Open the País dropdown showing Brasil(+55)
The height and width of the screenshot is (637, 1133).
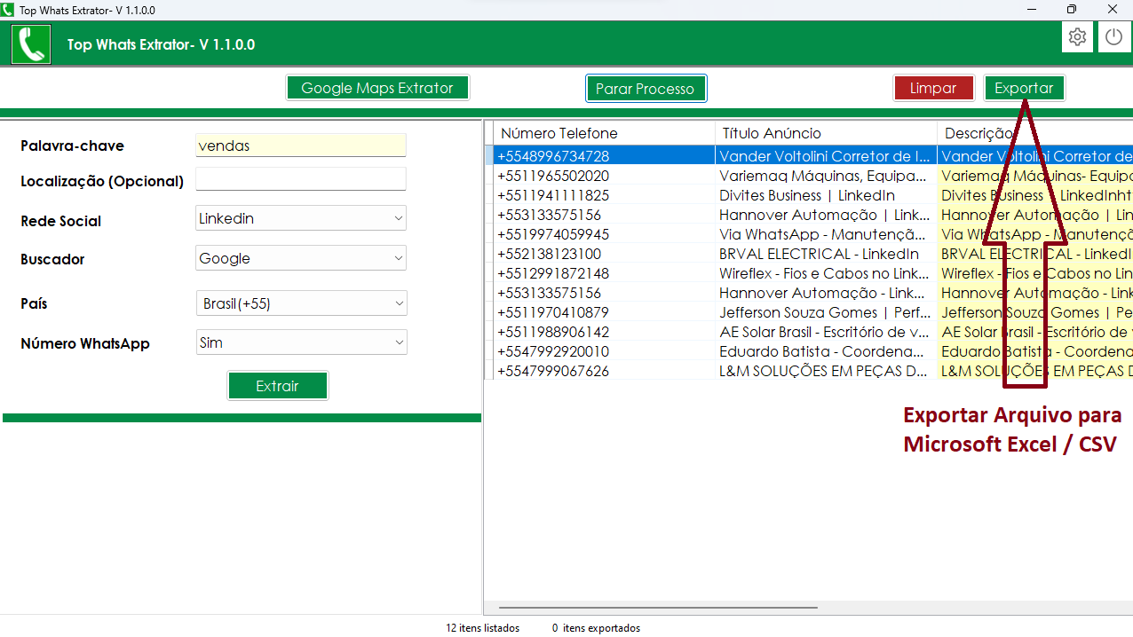tap(301, 303)
